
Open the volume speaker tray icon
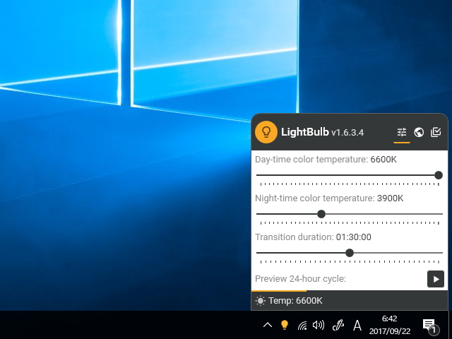click(x=319, y=325)
